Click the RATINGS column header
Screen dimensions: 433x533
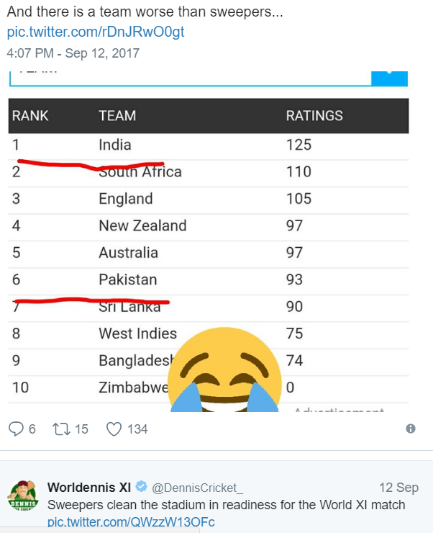[314, 115]
